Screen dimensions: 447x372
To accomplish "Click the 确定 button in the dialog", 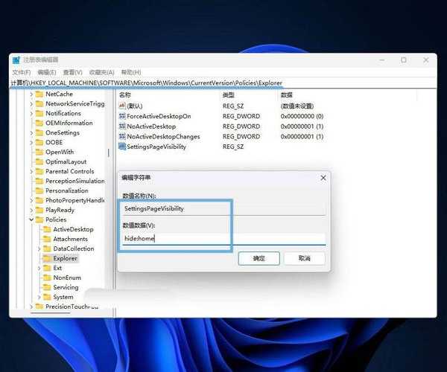I will pyautogui.click(x=259, y=258).
